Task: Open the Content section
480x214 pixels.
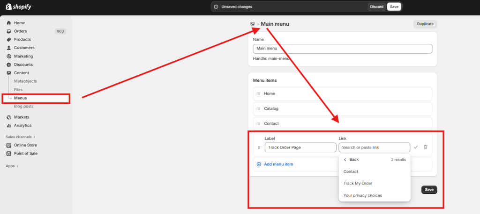Action: pos(22,73)
